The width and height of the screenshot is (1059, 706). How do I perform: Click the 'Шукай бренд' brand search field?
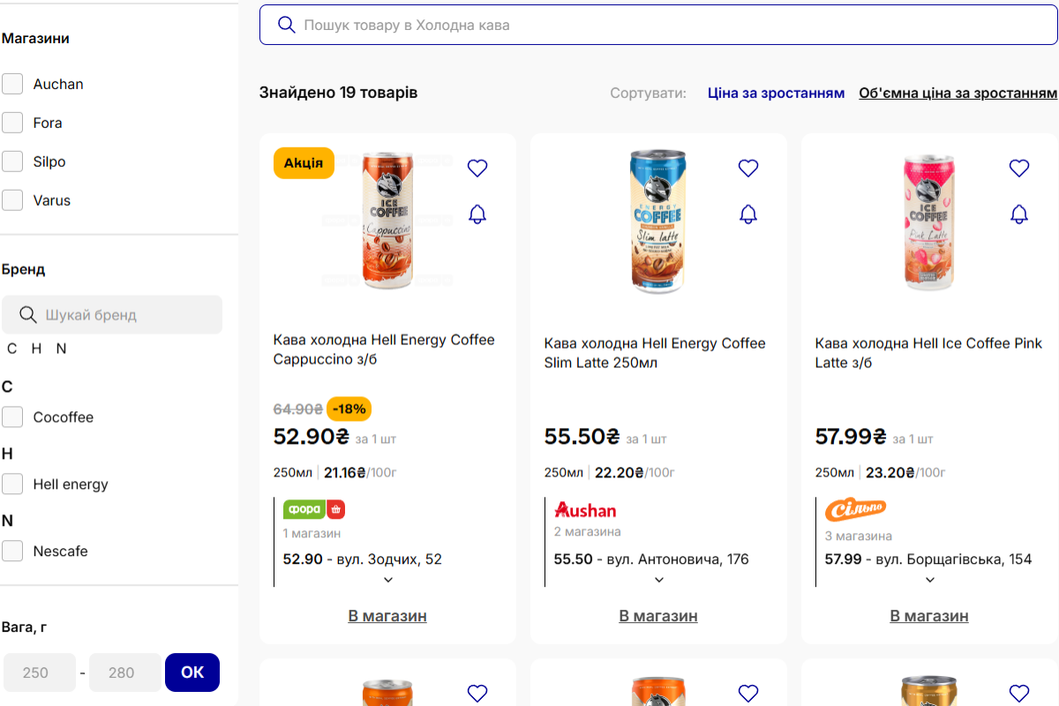[x=124, y=315]
